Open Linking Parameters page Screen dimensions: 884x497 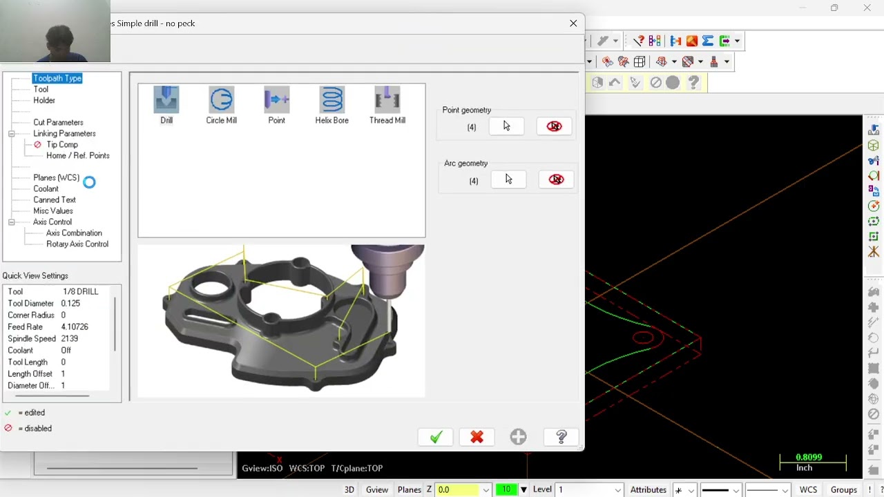[64, 133]
